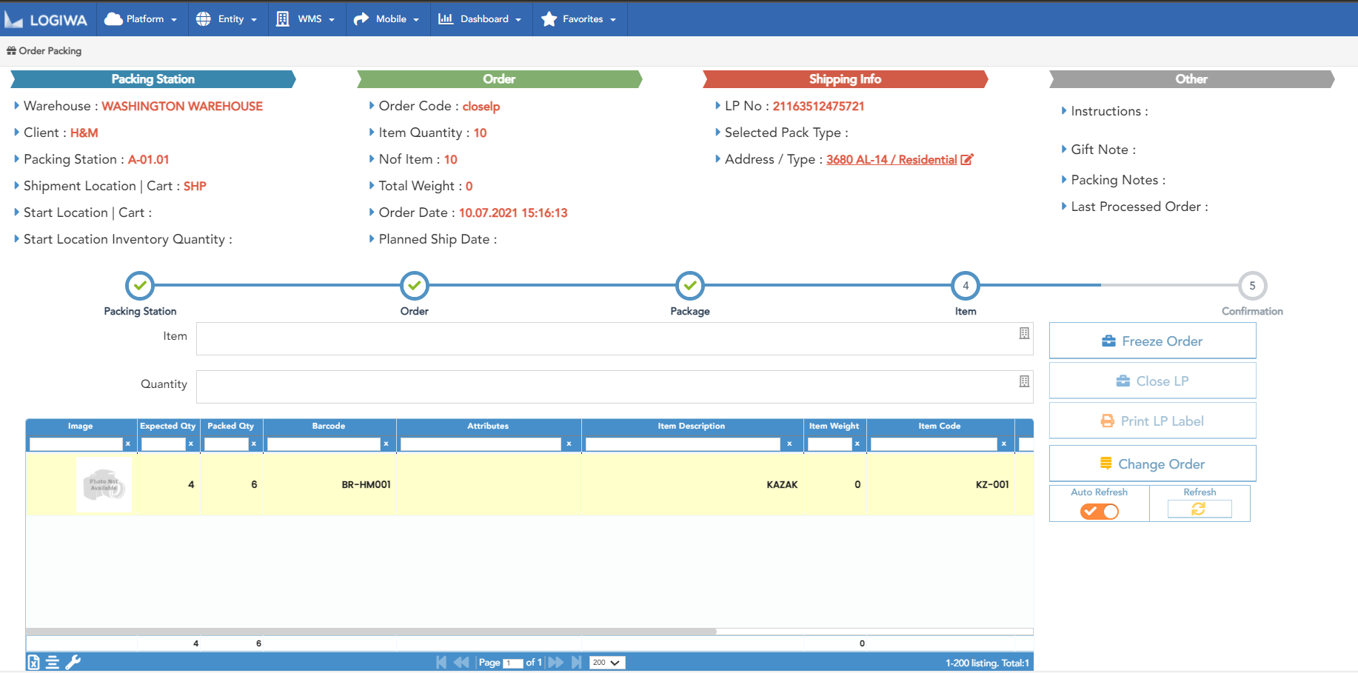1358x673 pixels.
Task: Jump to the last page of the grid
Action: [578, 662]
